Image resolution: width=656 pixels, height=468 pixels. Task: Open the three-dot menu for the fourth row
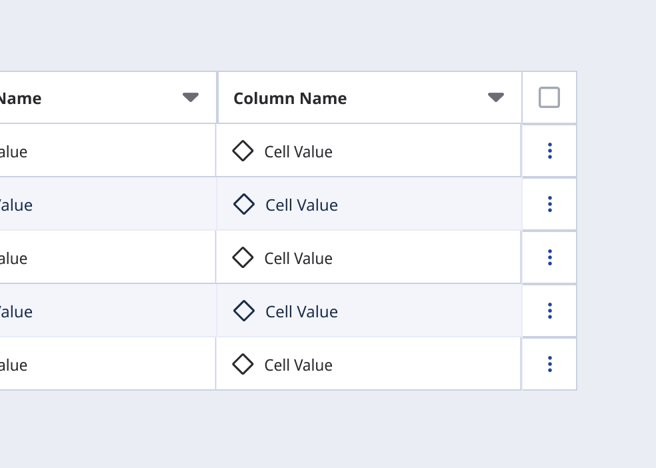coord(549,311)
